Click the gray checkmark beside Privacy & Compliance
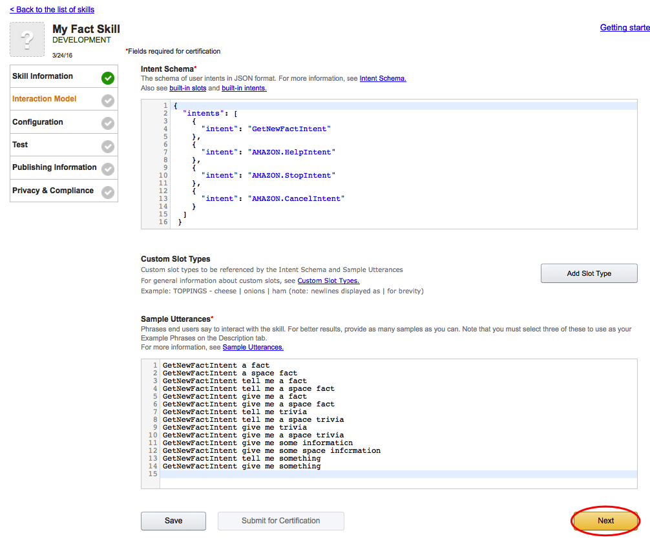This screenshot has height=555, width=650. tap(108, 192)
